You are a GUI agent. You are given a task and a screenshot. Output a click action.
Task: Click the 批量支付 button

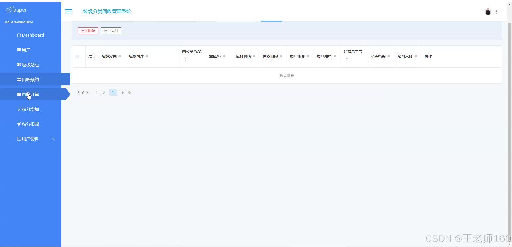[111, 31]
